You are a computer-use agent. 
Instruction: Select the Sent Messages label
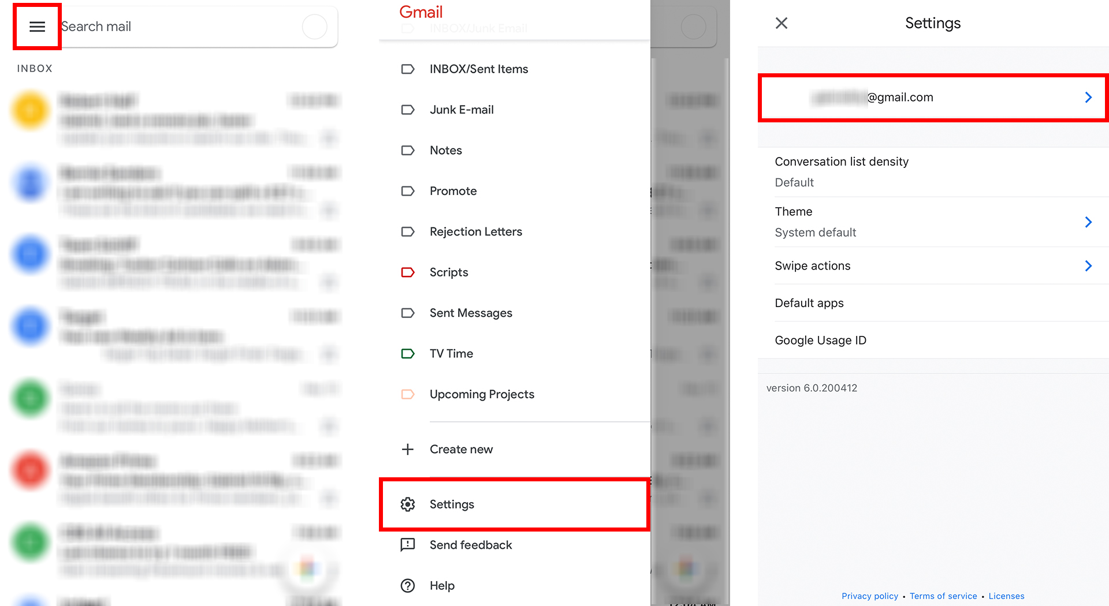pos(471,313)
